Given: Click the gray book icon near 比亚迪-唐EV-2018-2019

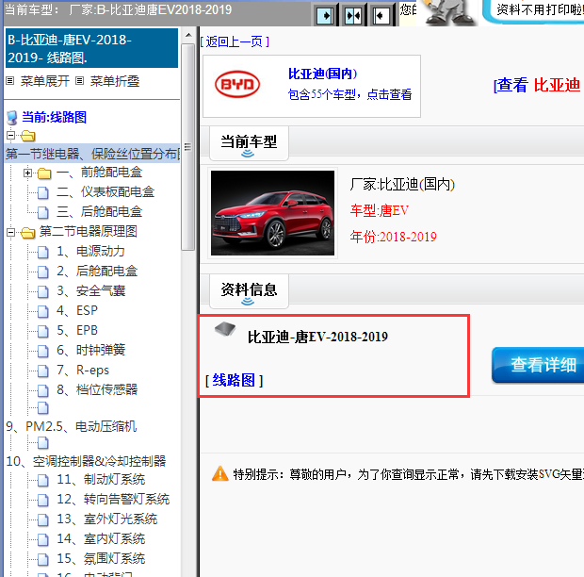Looking at the screenshot, I should click(x=225, y=329).
